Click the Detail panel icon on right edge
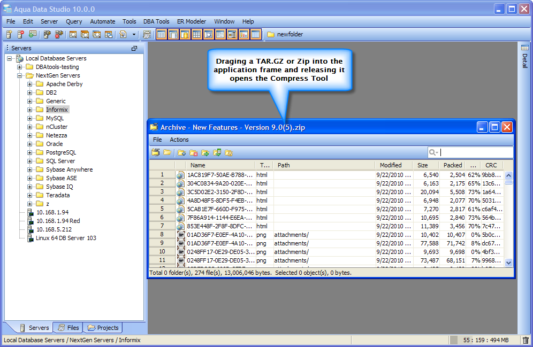This screenshot has height=347, width=533. 525,48
